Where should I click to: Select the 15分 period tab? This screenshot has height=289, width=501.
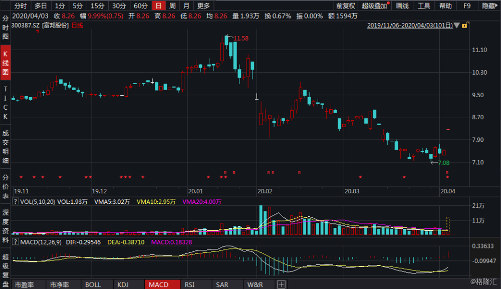point(98,6)
